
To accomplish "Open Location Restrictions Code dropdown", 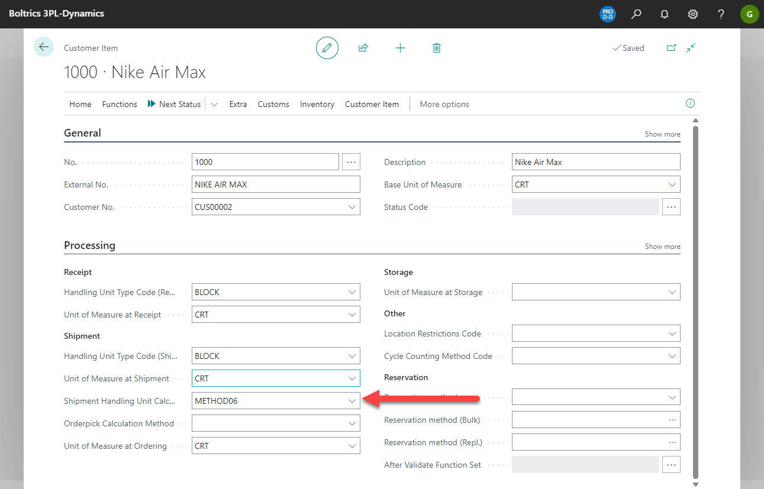I will pos(672,333).
